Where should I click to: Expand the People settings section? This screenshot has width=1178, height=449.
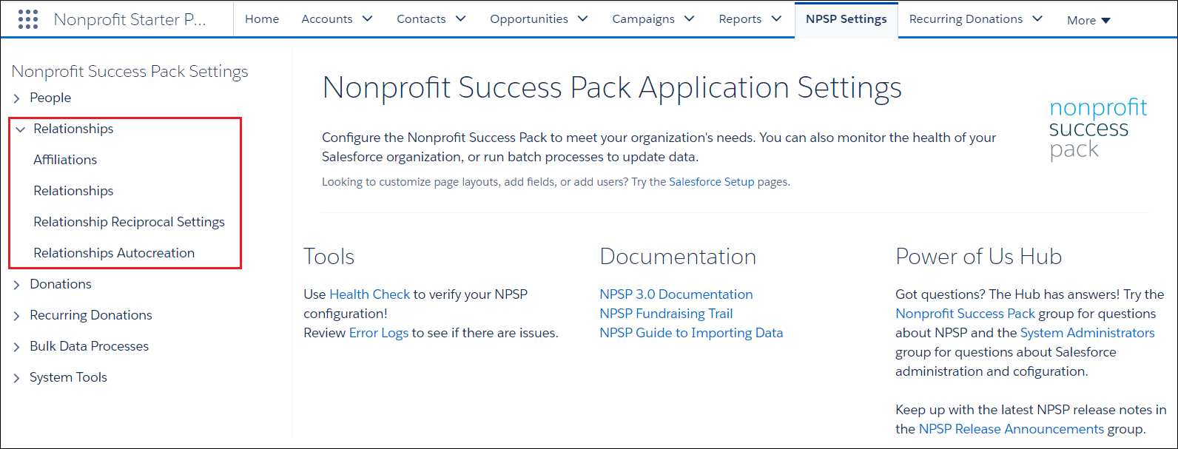[17, 98]
